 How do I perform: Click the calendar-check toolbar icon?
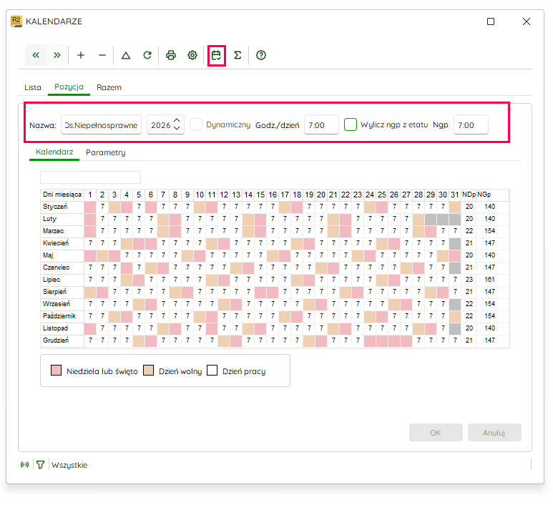click(216, 55)
